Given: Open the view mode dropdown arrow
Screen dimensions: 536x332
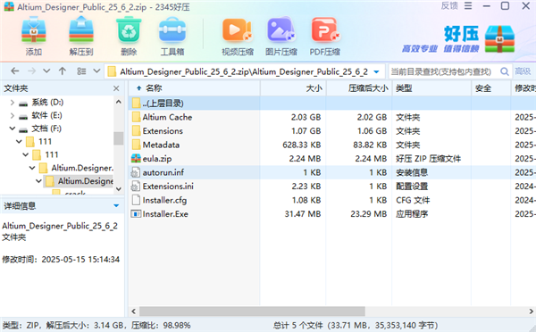Looking at the screenshot, I should click(96, 71).
